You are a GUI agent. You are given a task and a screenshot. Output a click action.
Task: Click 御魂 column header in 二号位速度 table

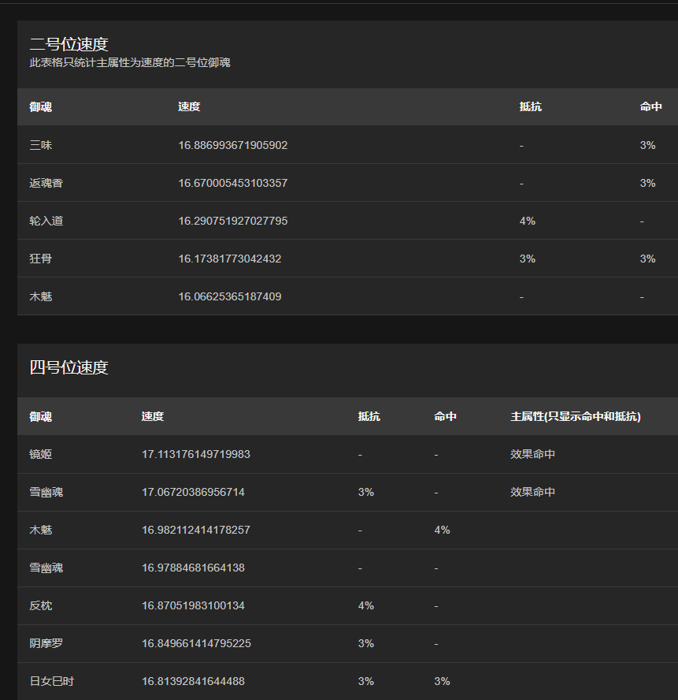pos(41,106)
